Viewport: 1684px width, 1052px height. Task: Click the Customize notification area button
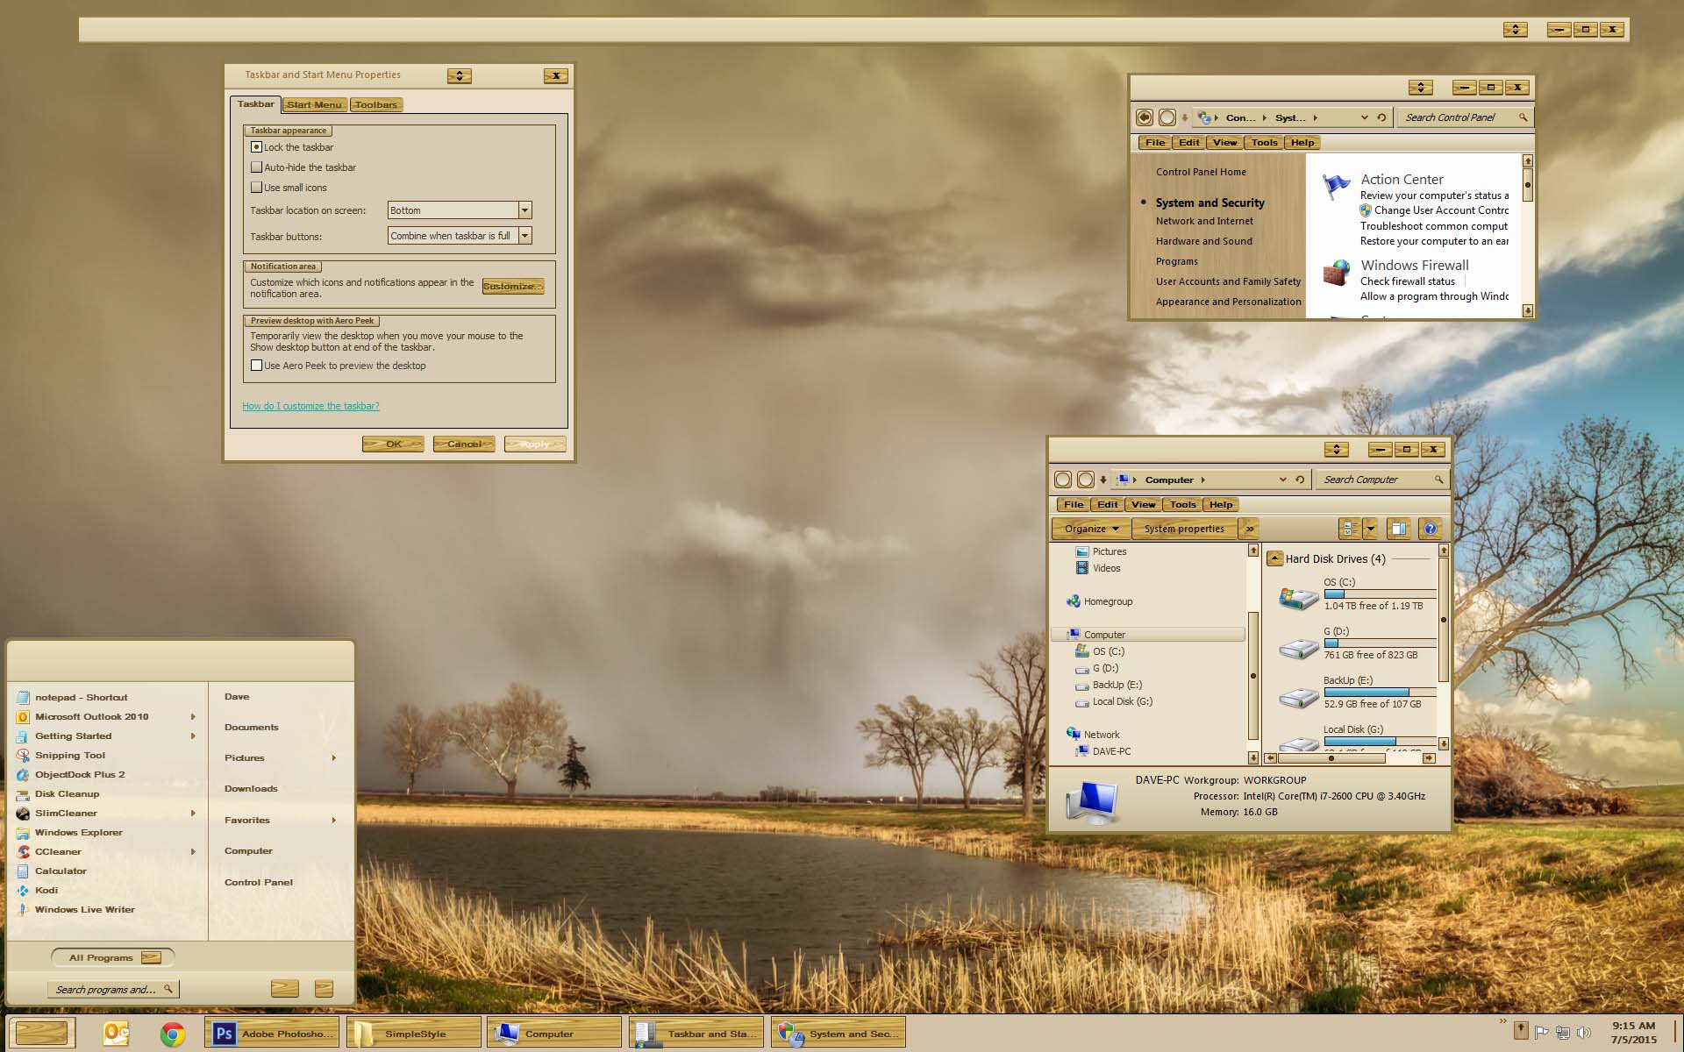tap(513, 287)
